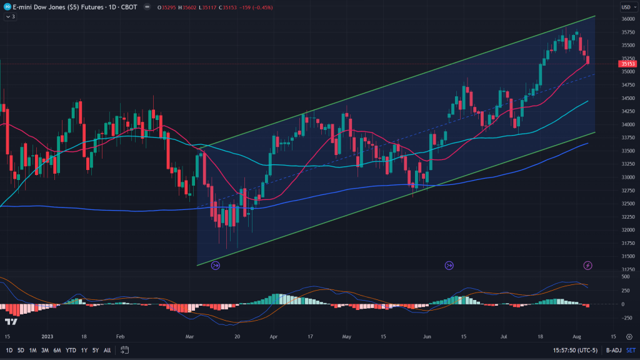This screenshot has height=360, width=640.
Task: Click the purple lightning event marker near August
Action: point(587,266)
